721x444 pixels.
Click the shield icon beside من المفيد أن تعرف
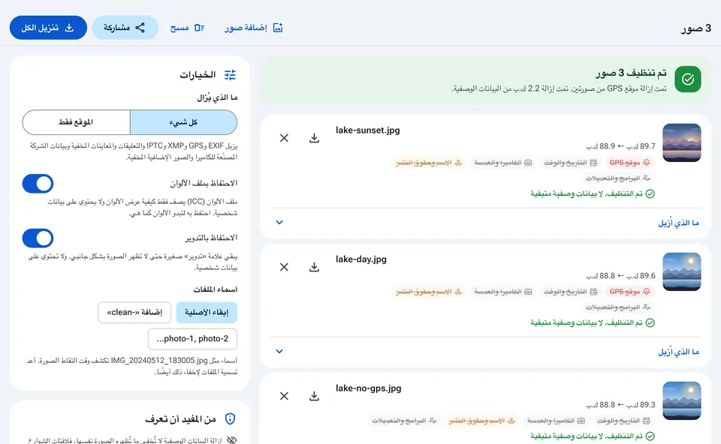coord(230,418)
